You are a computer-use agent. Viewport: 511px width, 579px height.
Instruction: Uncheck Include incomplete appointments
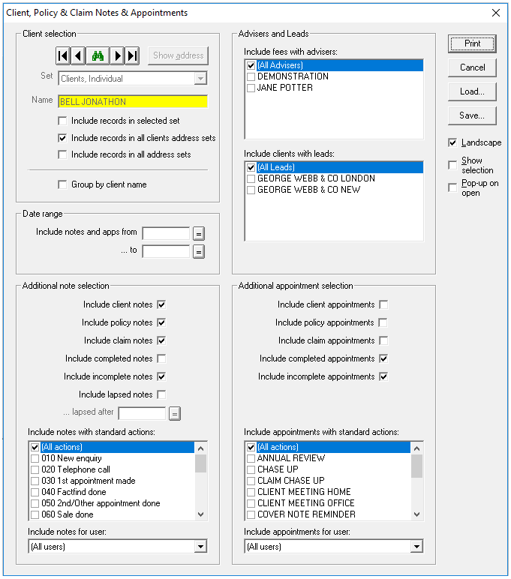(383, 376)
